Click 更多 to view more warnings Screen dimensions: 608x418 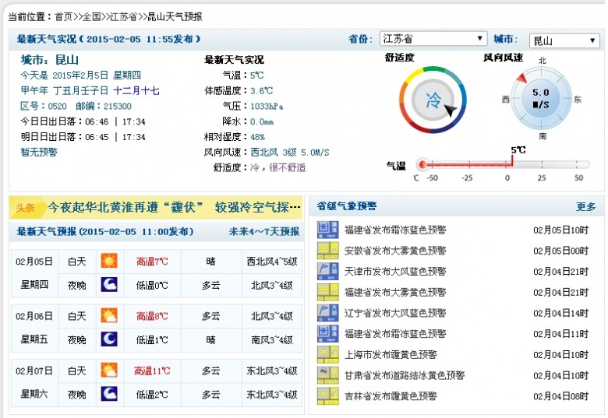[585, 207]
